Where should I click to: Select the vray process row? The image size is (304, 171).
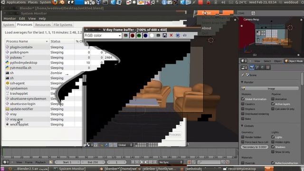pos(44,114)
